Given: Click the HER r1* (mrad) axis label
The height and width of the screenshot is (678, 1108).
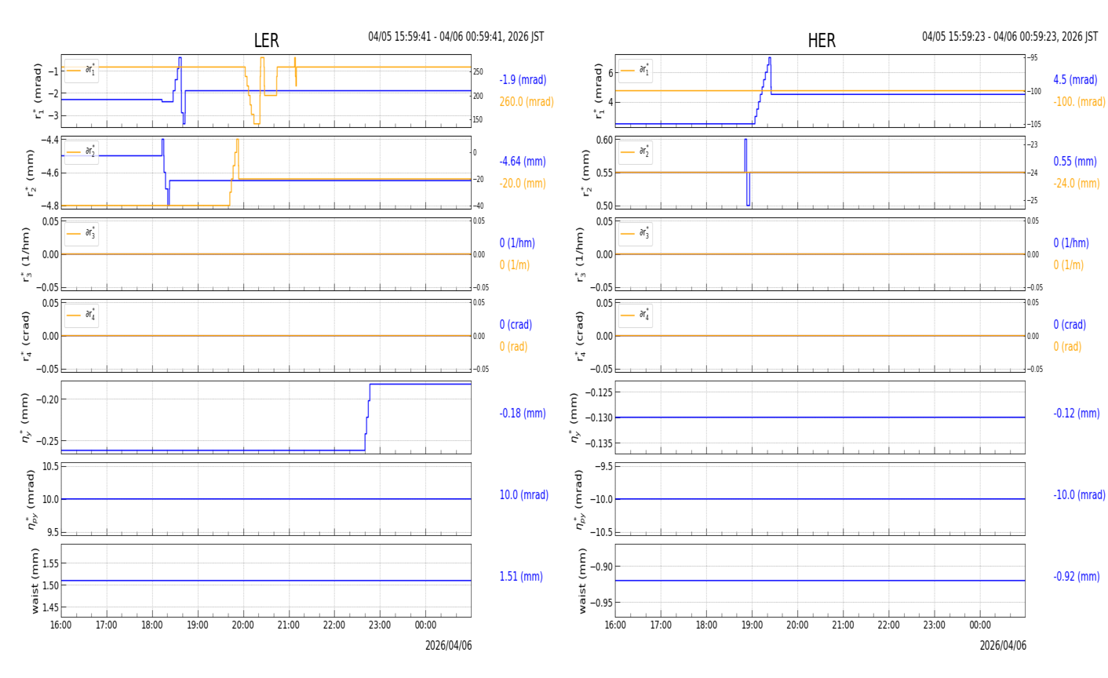Looking at the screenshot, I should tap(599, 91).
